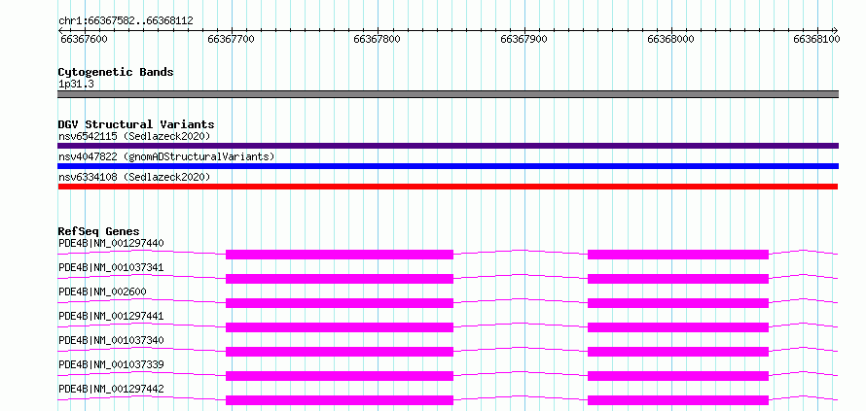Viewport: 866px width, 411px height.
Task: Click the left exon of PDE4B NM_001297442
Action: point(340,400)
